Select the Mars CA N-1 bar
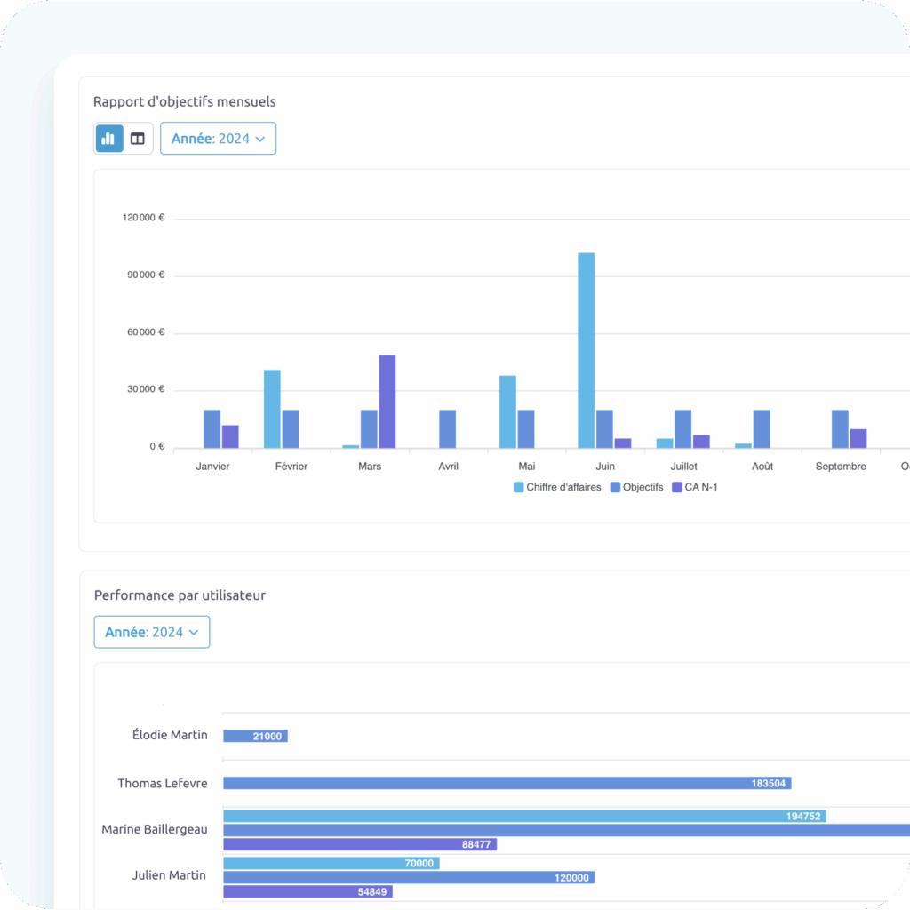910x910 pixels. (387, 402)
